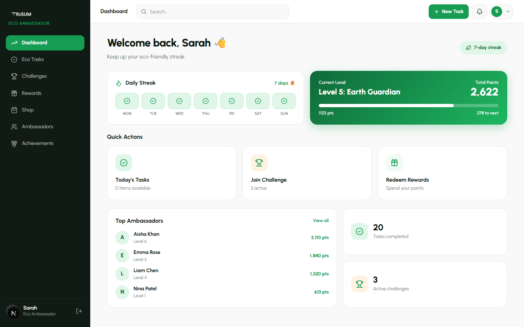Image resolution: width=524 pixels, height=327 pixels.
Task: Click the '7 days' streak count
Action: (x=281, y=83)
